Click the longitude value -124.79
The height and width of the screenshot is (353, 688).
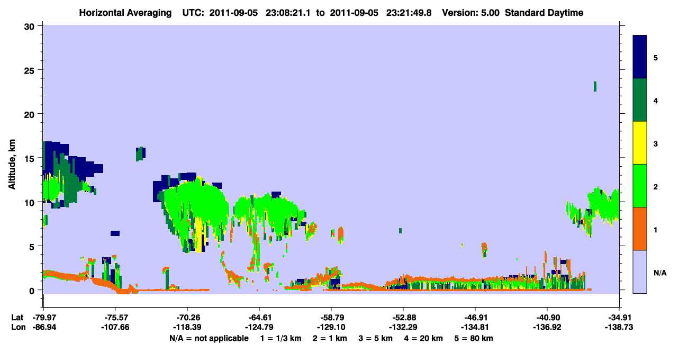[x=259, y=328]
